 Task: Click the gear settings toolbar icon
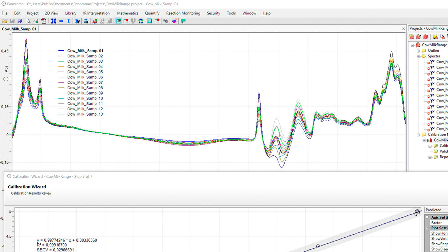[x=166, y=21]
